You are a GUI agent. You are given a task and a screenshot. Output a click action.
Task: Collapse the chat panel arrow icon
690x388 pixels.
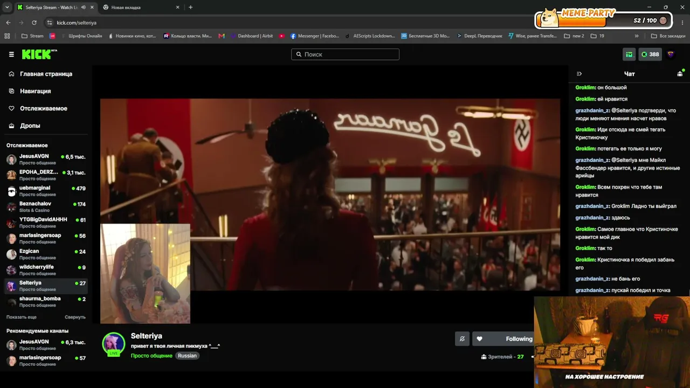pyautogui.click(x=579, y=74)
